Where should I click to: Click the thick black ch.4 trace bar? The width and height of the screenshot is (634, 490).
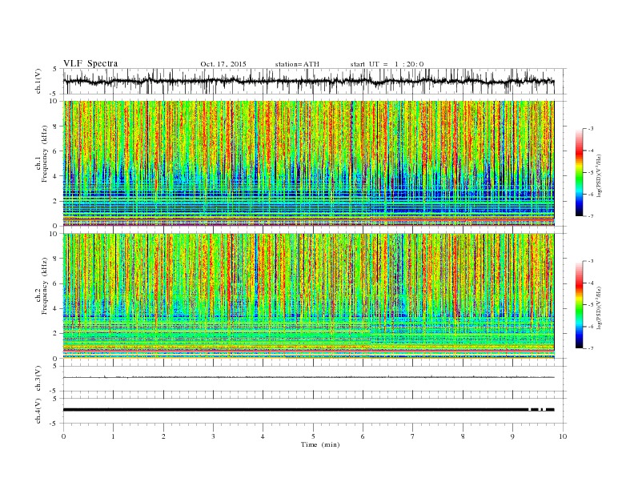click(308, 410)
